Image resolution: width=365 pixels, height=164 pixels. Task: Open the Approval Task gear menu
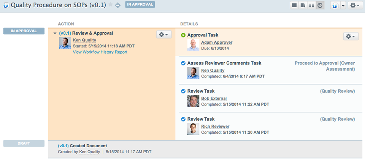pos(351,36)
